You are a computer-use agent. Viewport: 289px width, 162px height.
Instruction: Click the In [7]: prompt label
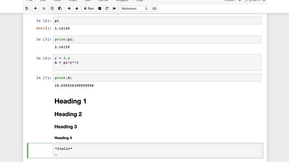point(44,78)
